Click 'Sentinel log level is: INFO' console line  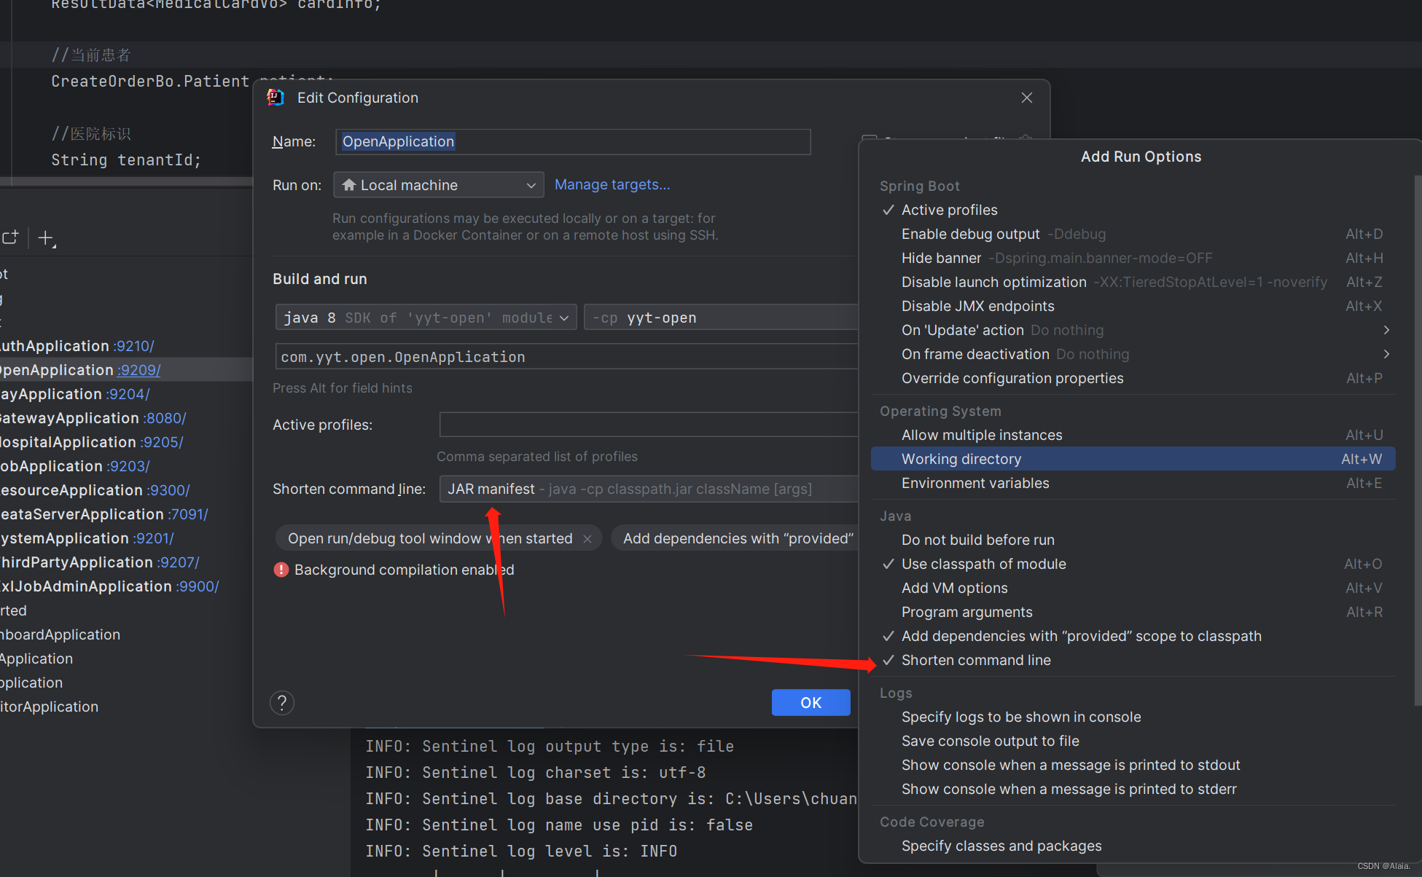pyautogui.click(x=521, y=851)
